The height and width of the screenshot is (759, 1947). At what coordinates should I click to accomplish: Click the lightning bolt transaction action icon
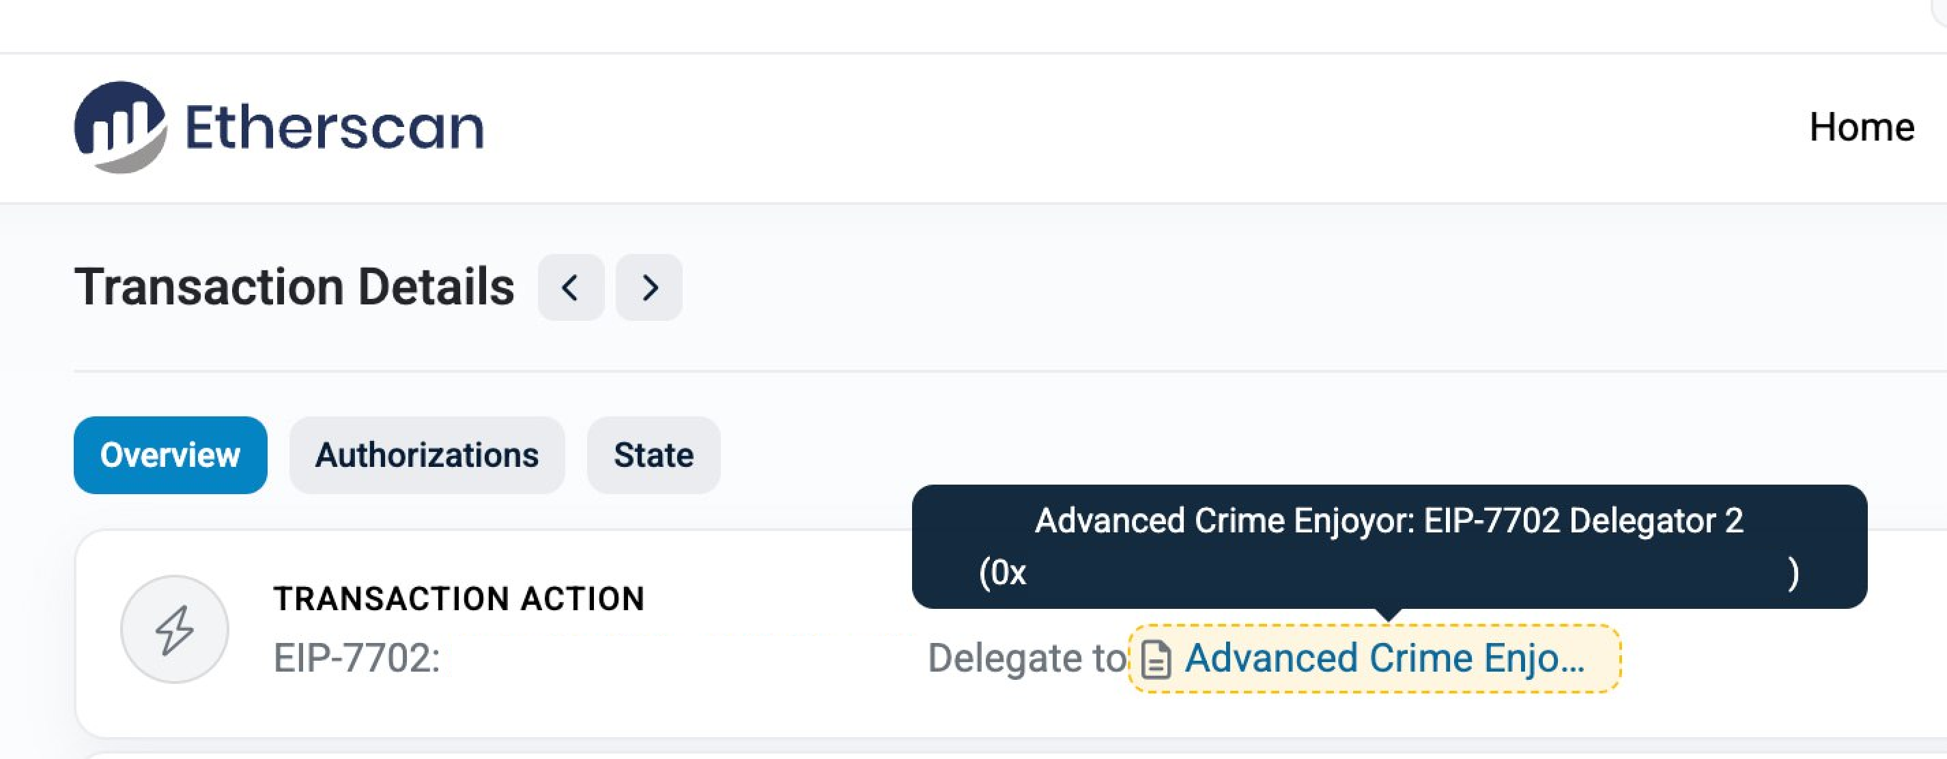175,629
